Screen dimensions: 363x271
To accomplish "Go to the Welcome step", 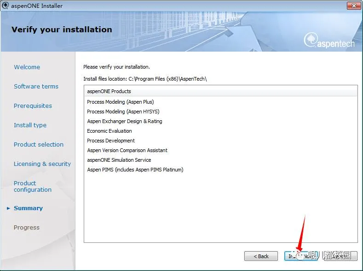I will 27,67.
